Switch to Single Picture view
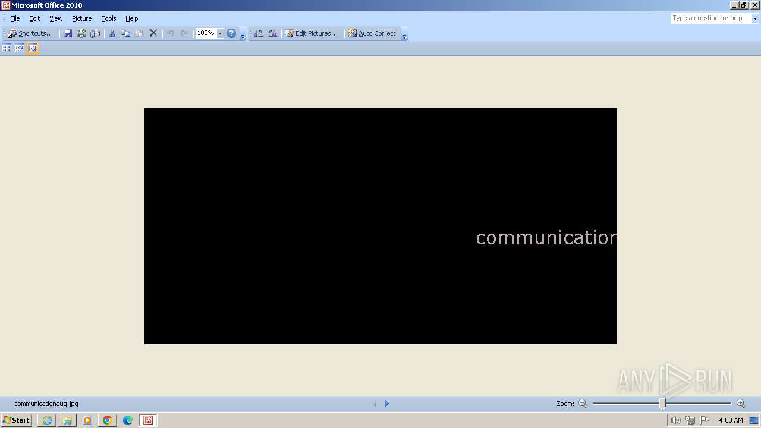The width and height of the screenshot is (761, 428). pos(33,48)
